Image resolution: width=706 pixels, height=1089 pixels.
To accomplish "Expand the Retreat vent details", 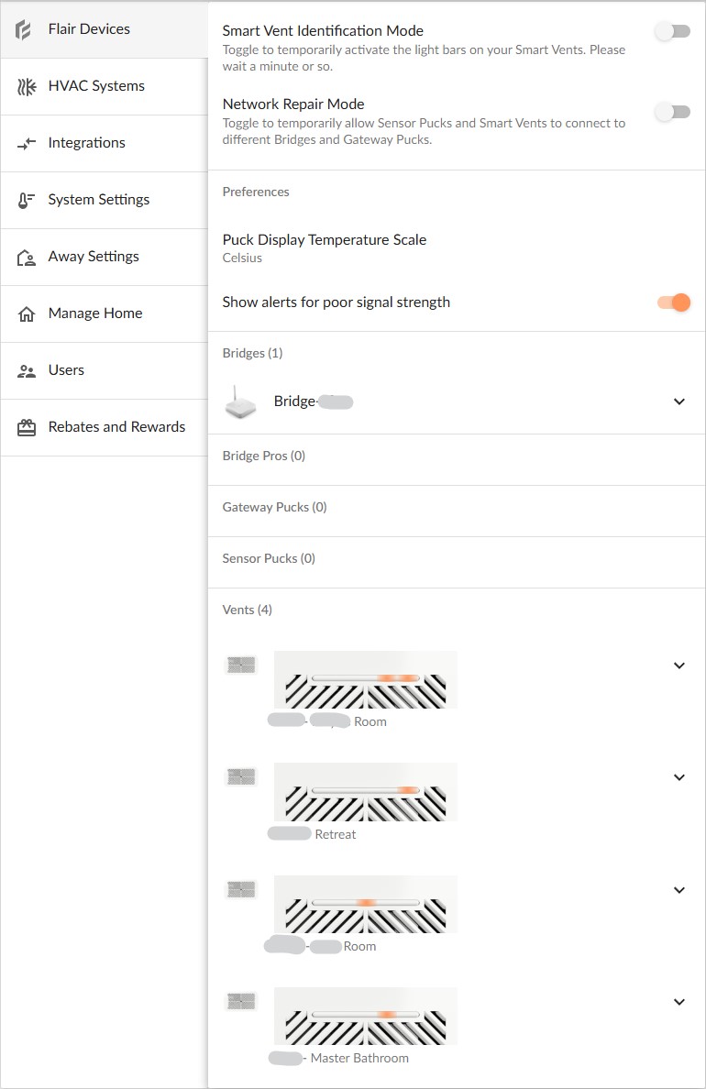I will (679, 777).
